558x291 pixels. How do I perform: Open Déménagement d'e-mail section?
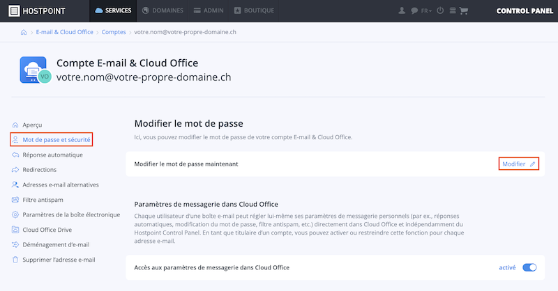point(56,244)
